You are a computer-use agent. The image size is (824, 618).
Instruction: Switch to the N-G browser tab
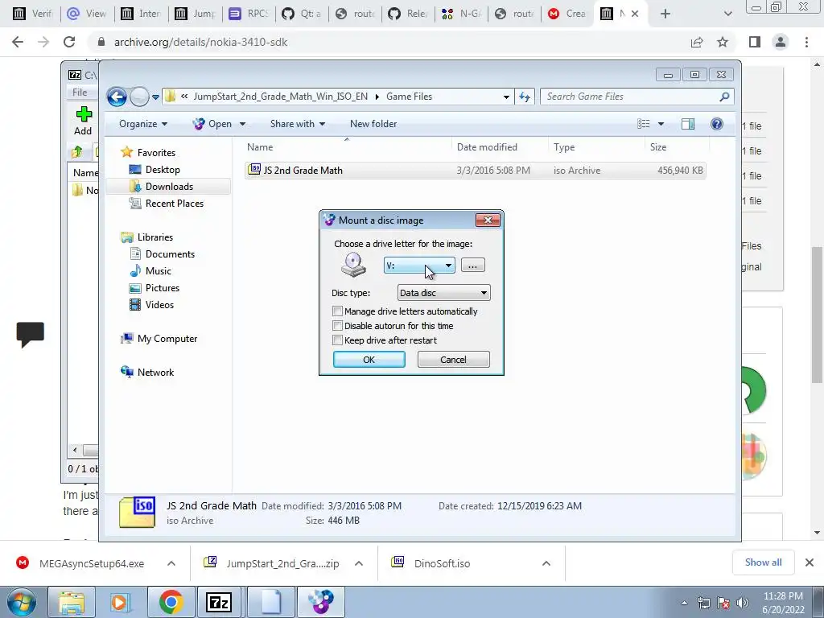click(461, 14)
